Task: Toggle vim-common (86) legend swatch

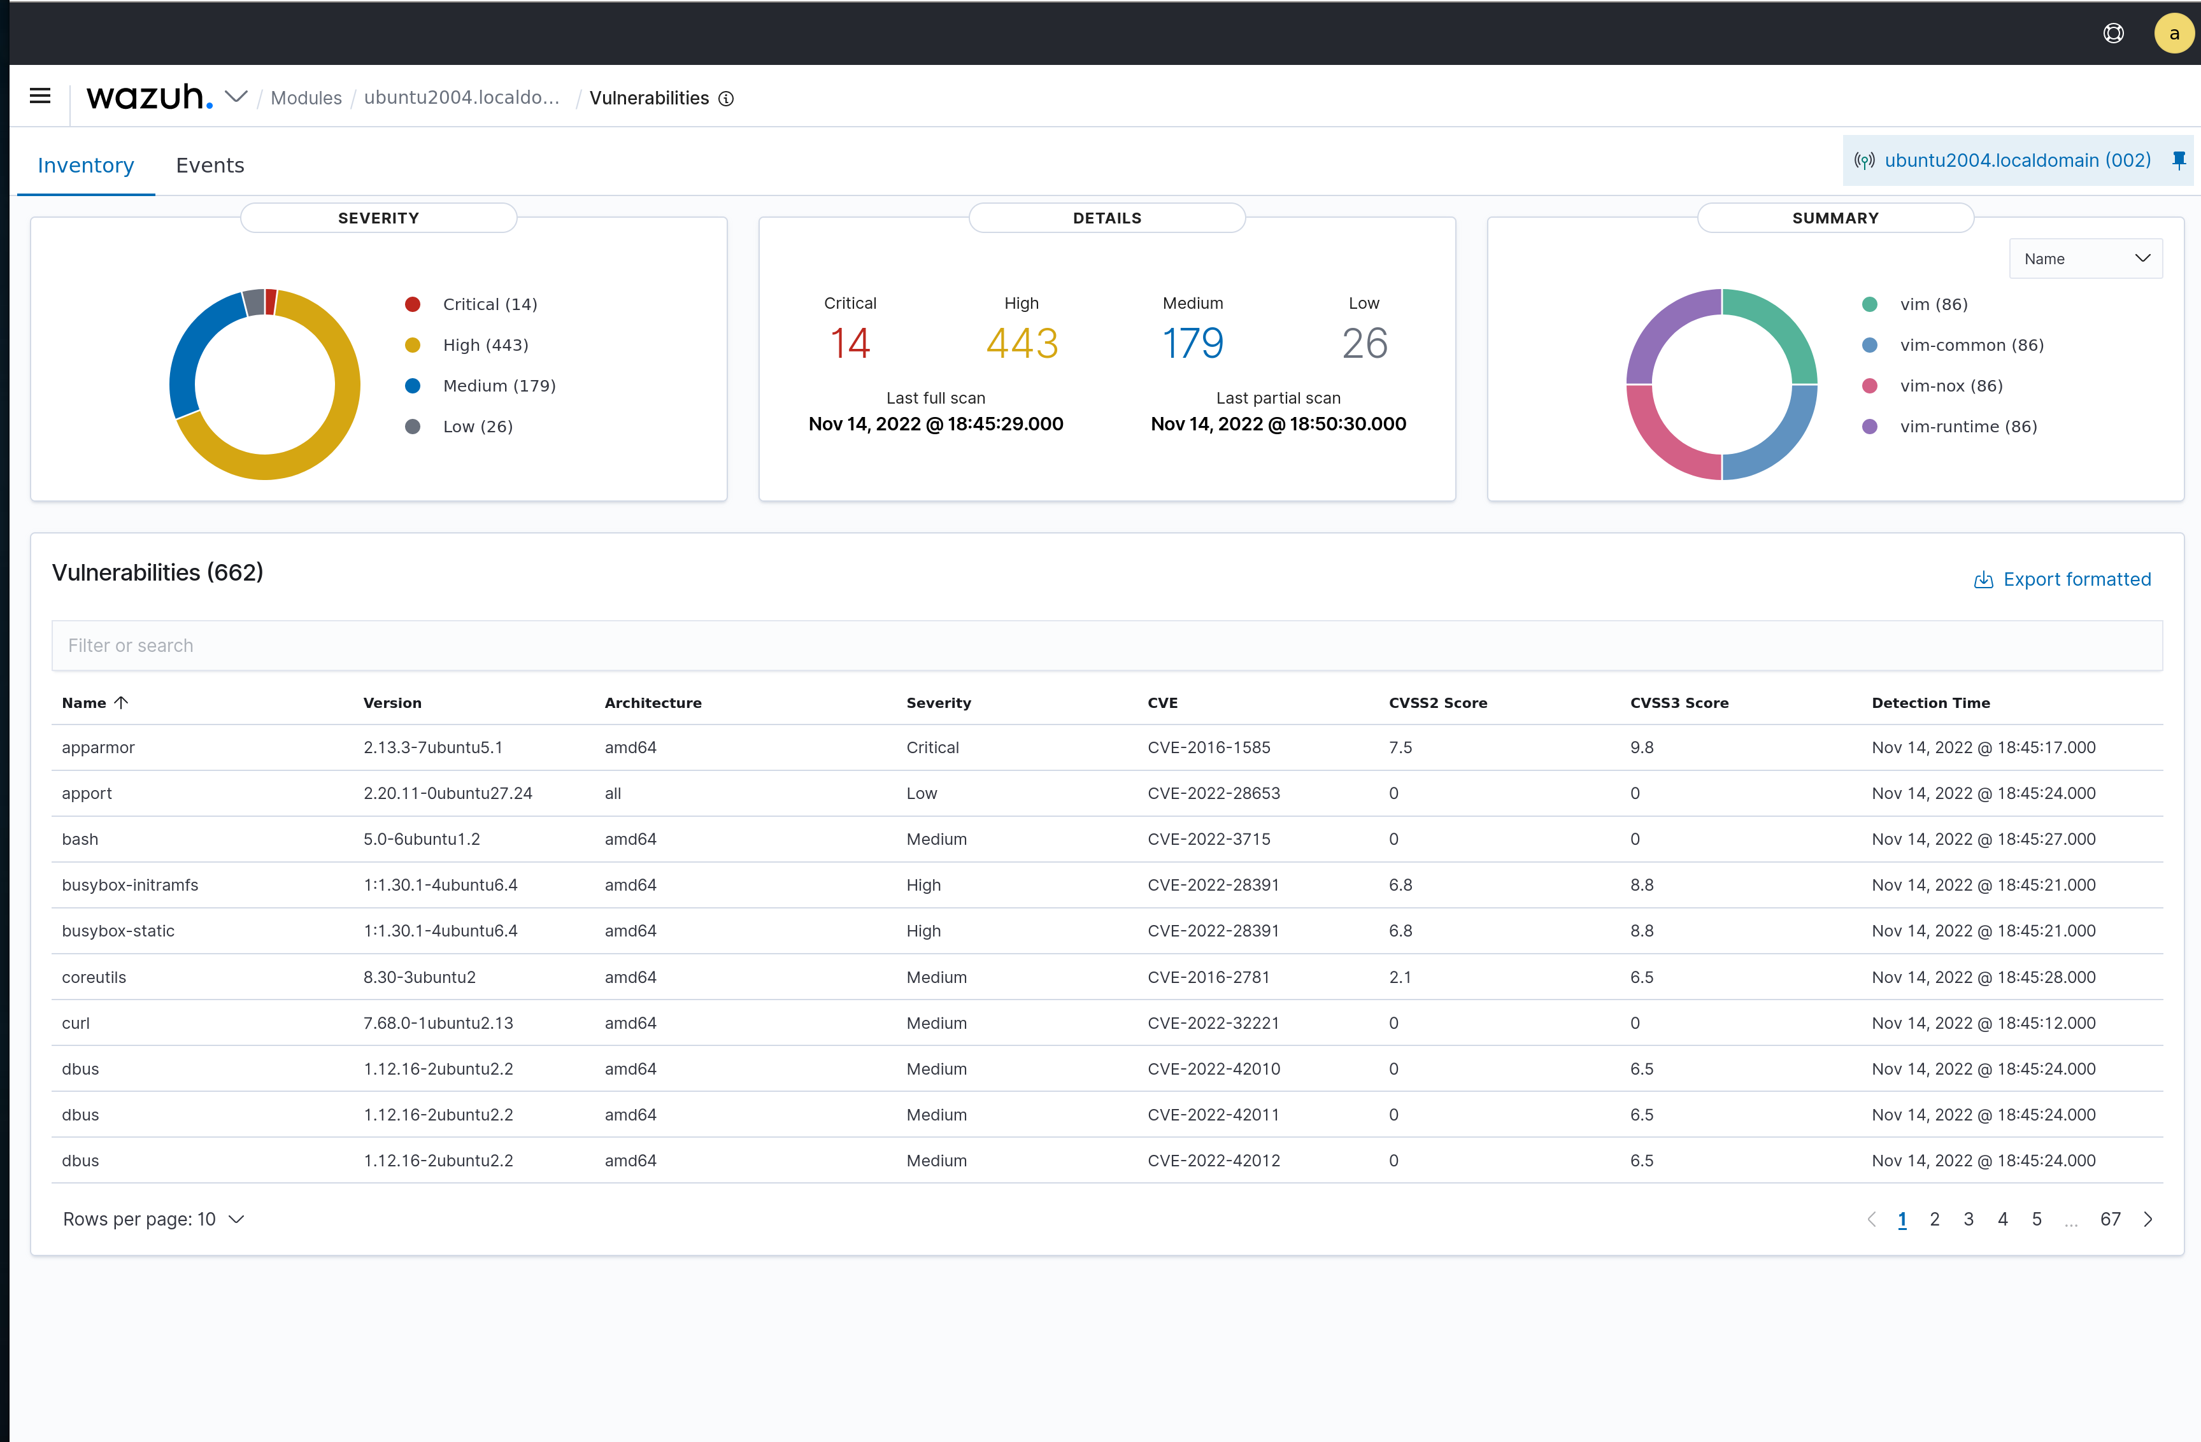Action: coord(1870,345)
